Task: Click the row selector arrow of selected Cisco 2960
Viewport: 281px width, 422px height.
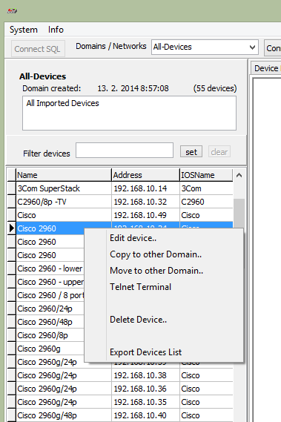Action: (12, 228)
